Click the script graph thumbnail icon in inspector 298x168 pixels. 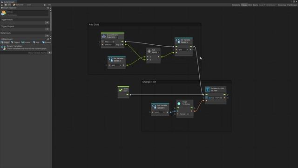[x=3, y=13]
